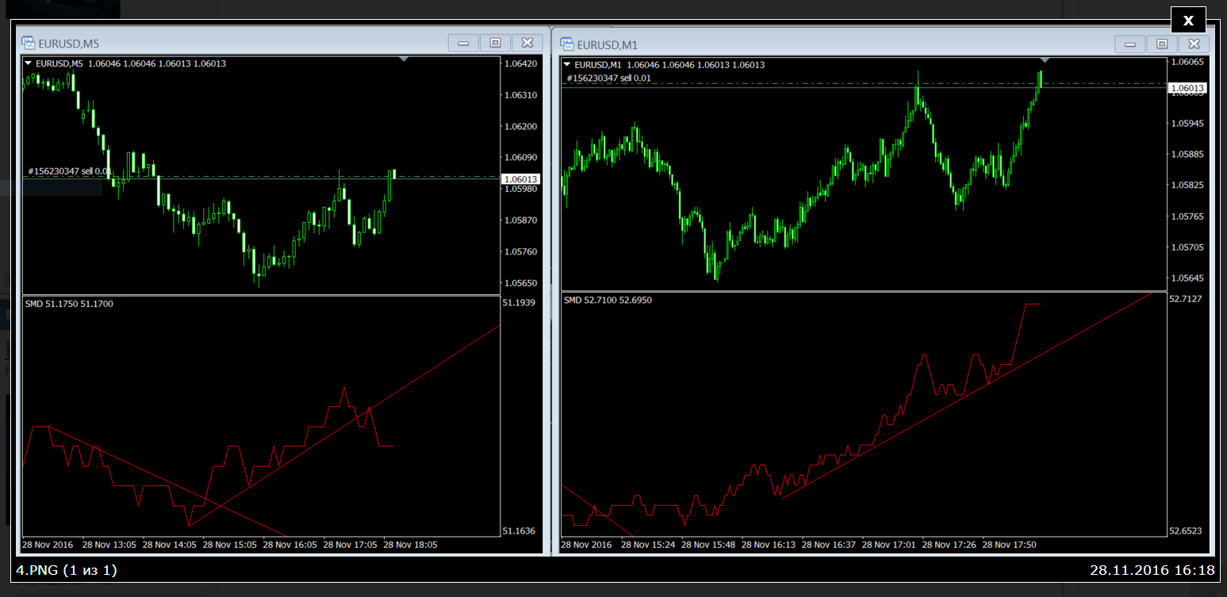Minimize the EURUSD,M1 chart window
1227x597 pixels.
tap(1129, 44)
